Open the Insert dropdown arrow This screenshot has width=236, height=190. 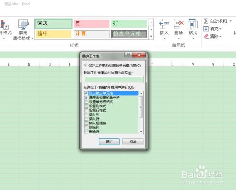tap(165, 38)
